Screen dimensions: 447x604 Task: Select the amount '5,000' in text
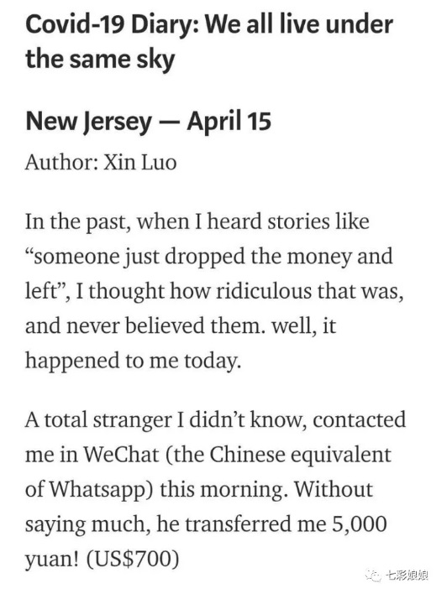pos(360,524)
